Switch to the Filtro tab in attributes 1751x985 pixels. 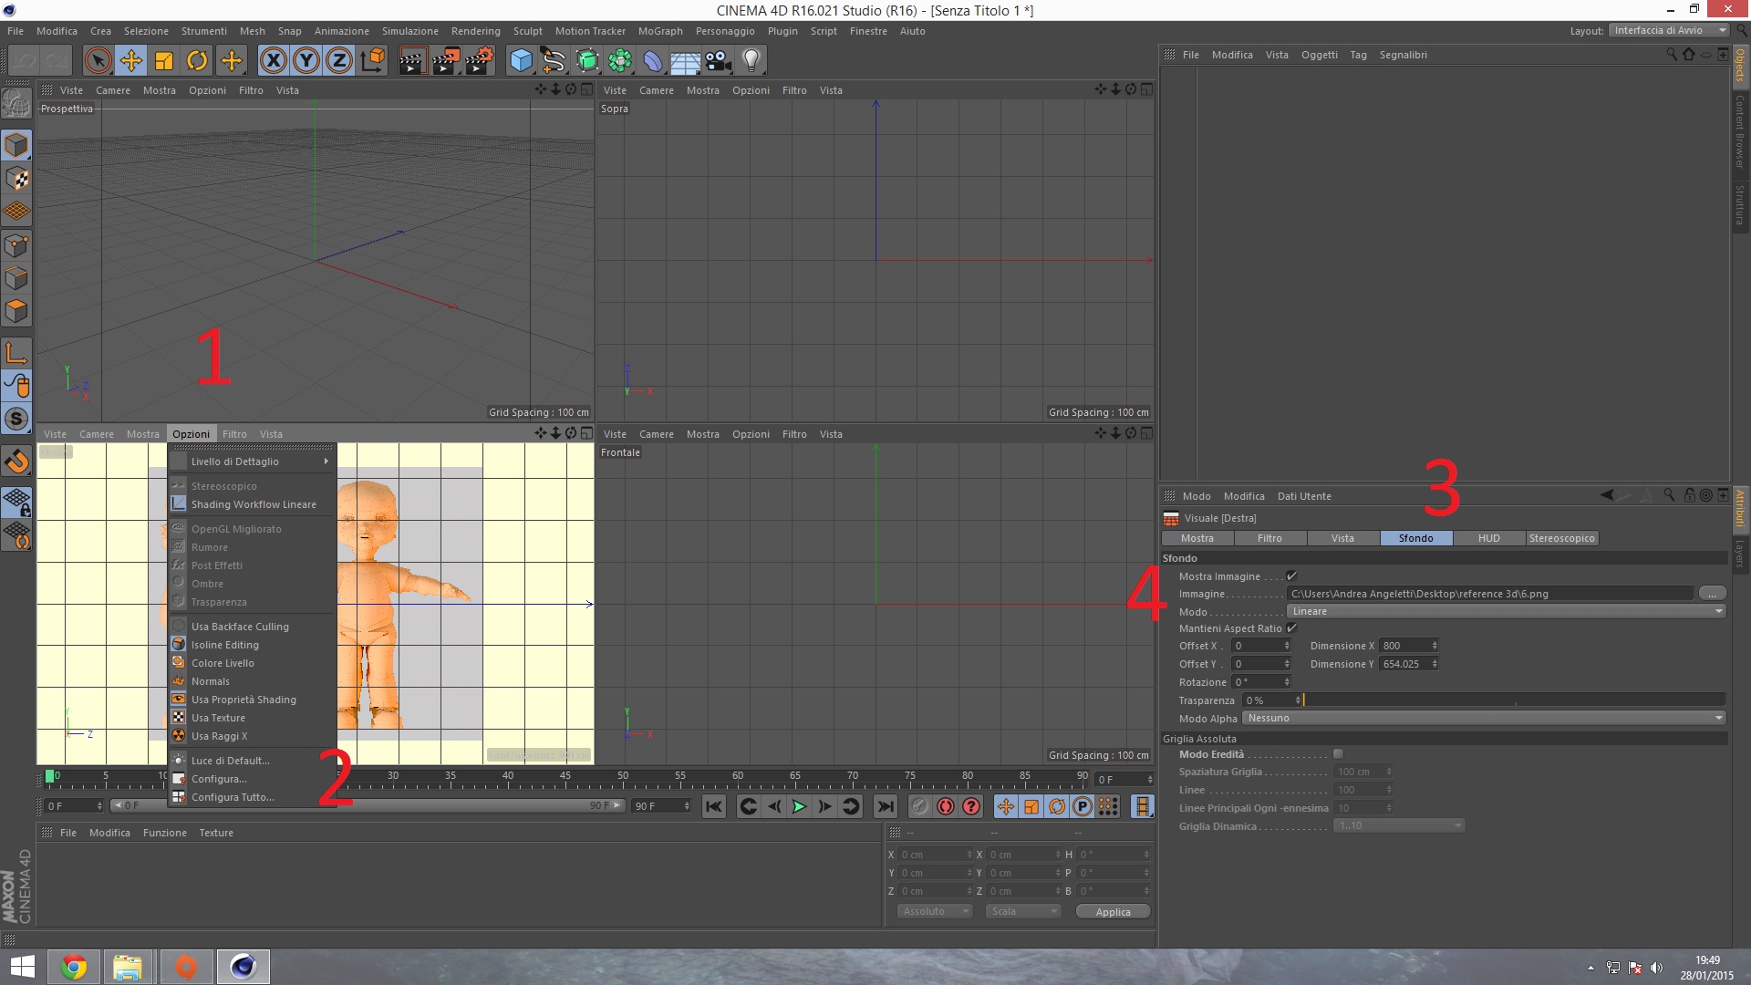coord(1269,538)
